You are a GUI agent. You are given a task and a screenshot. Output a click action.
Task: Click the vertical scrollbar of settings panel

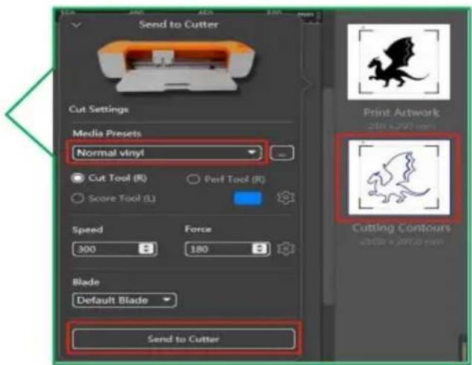[x=329, y=195]
